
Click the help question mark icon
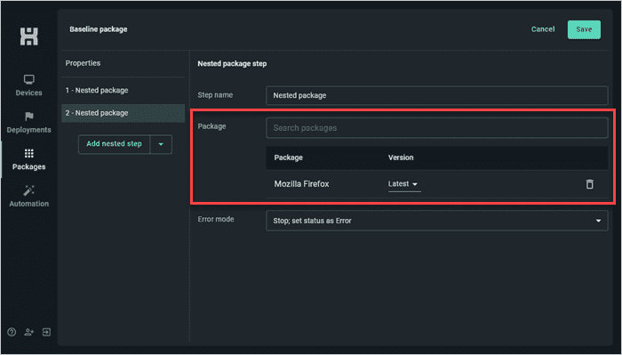12,332
